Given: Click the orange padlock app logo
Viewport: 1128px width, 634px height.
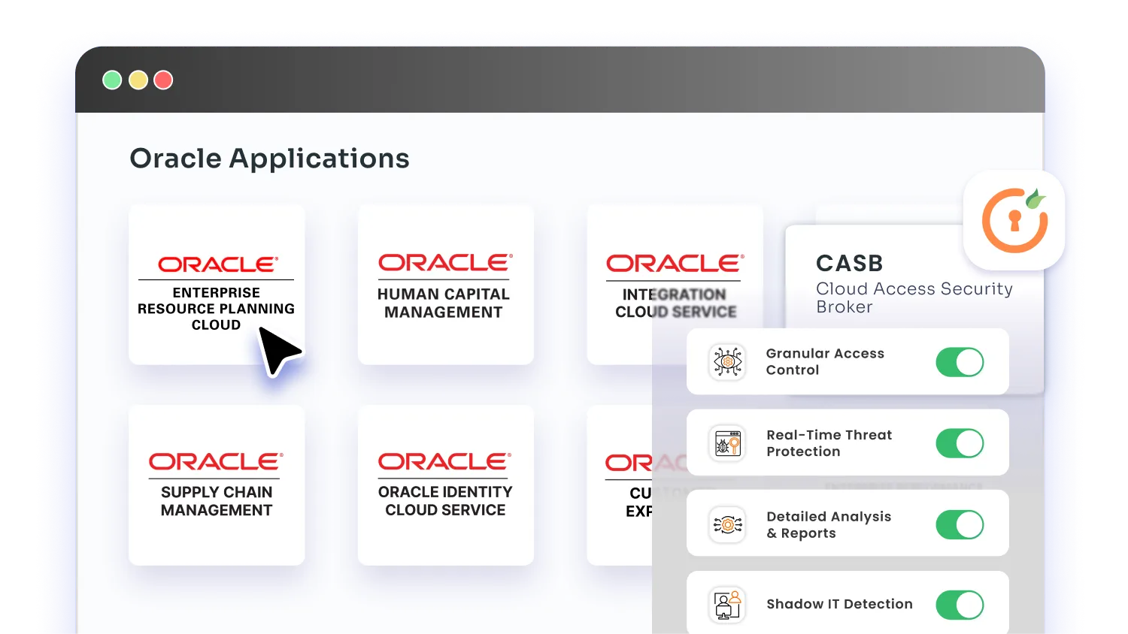Looking at the screenshot, I should click(1014, 219).
